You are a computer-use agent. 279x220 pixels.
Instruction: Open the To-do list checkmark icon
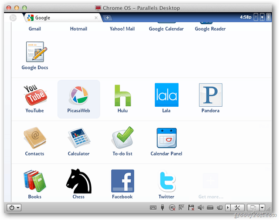point(122,138)
